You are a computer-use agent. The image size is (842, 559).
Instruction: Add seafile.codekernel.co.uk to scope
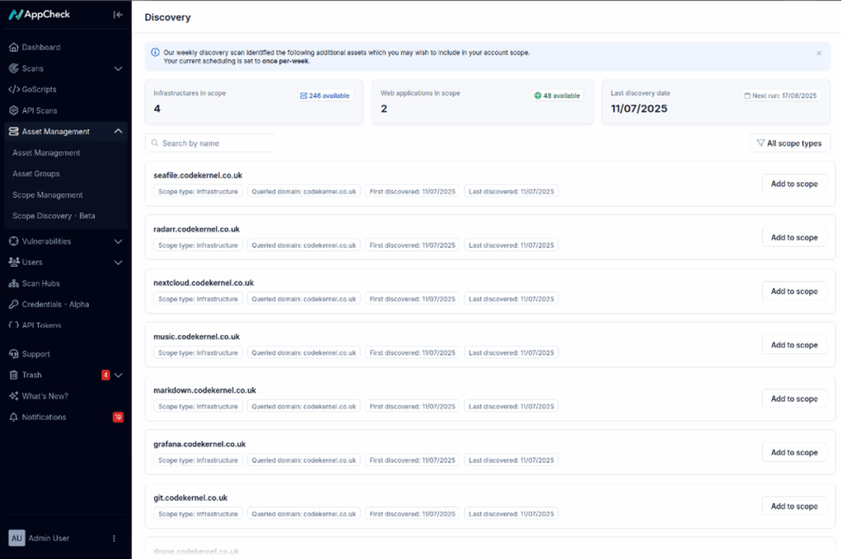(793, 184)
